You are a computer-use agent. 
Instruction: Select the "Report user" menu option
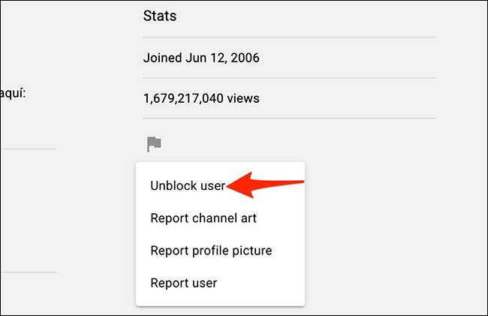[184, 283]
